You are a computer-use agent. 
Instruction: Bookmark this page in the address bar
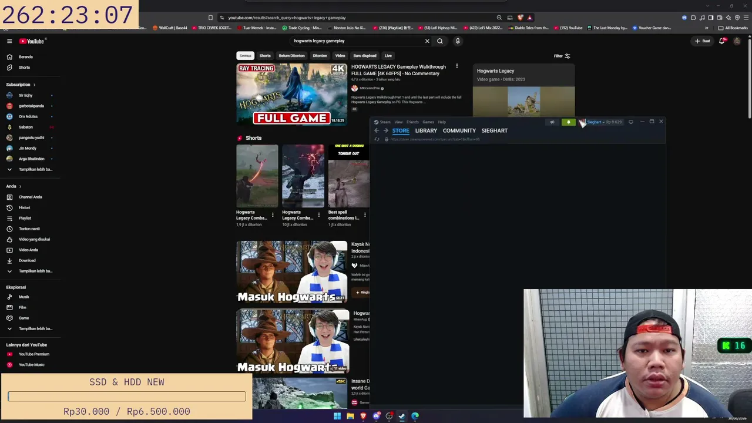point(210,18)
